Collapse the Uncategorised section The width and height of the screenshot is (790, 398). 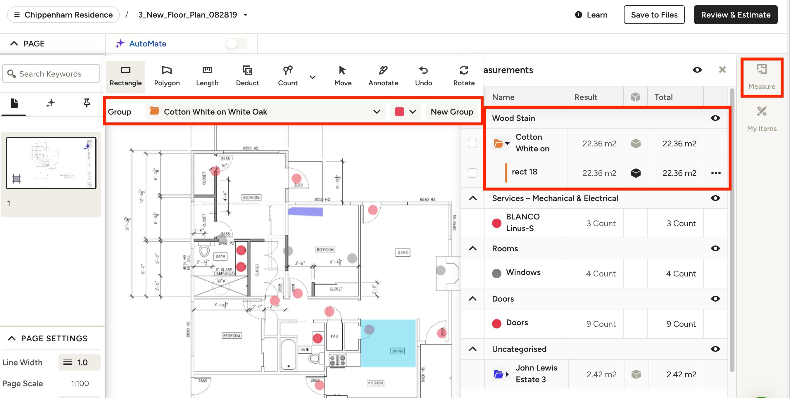click(472, 349)
